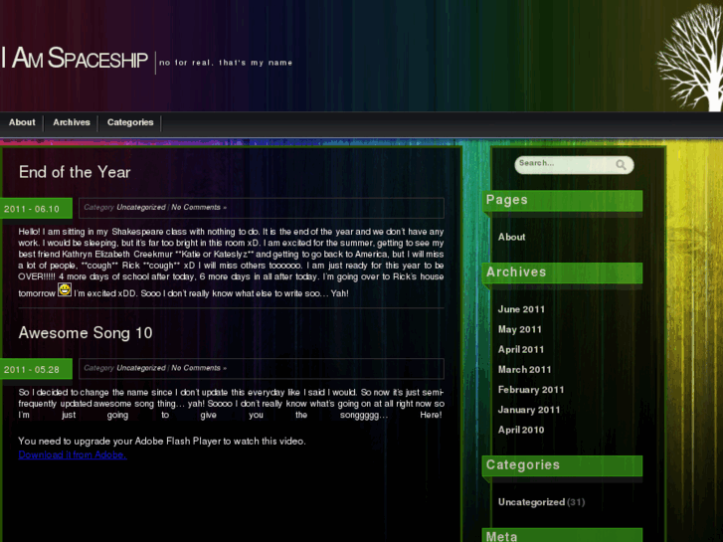Open the April 2011 archive
Viewport: 723px width, 542px height.
tap(521, 349)
